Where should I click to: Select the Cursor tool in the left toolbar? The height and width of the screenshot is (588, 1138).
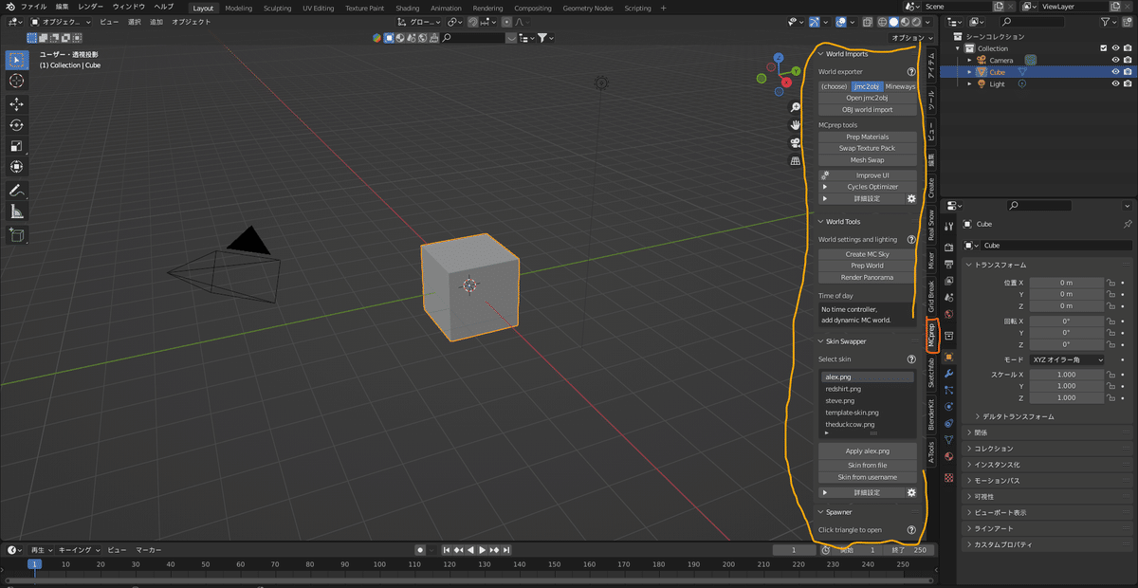17,81
